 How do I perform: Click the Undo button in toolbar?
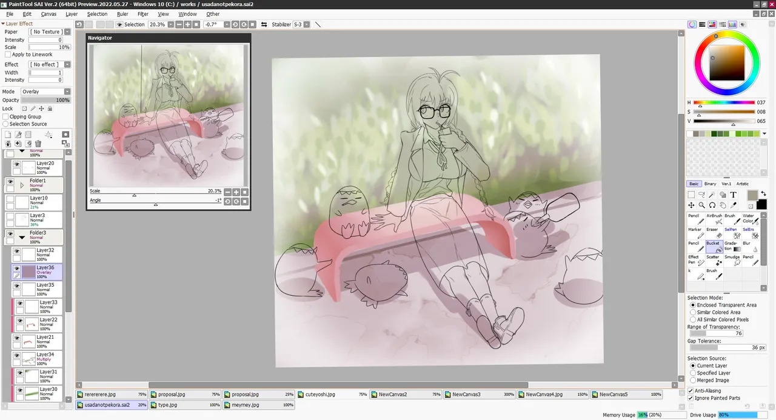[79, 24]
